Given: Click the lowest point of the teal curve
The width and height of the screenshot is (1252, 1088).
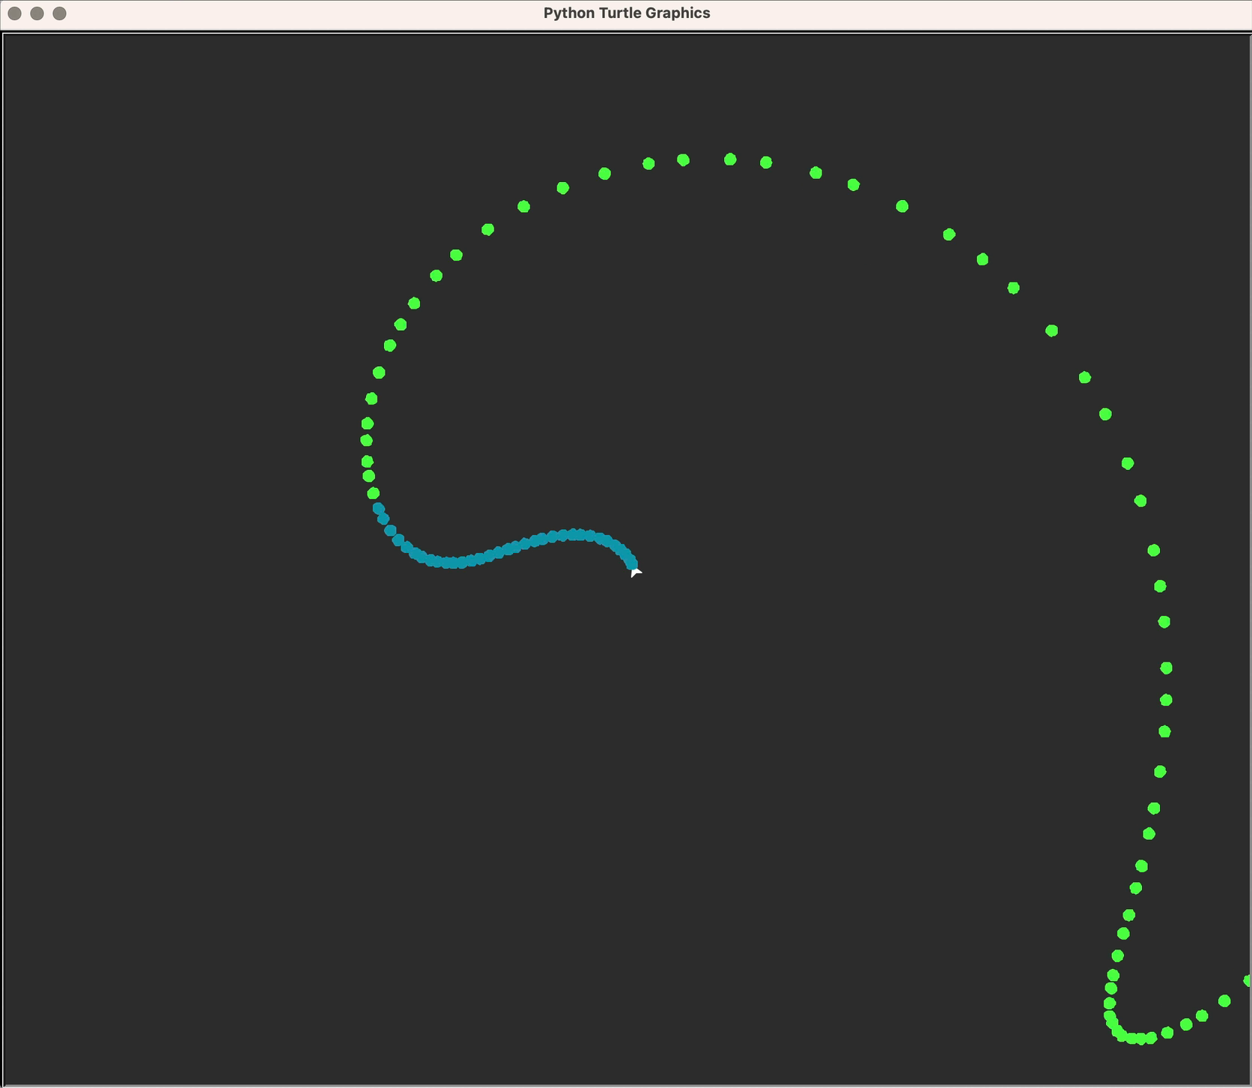Looking at the screenshot, I should click(449, 563).
